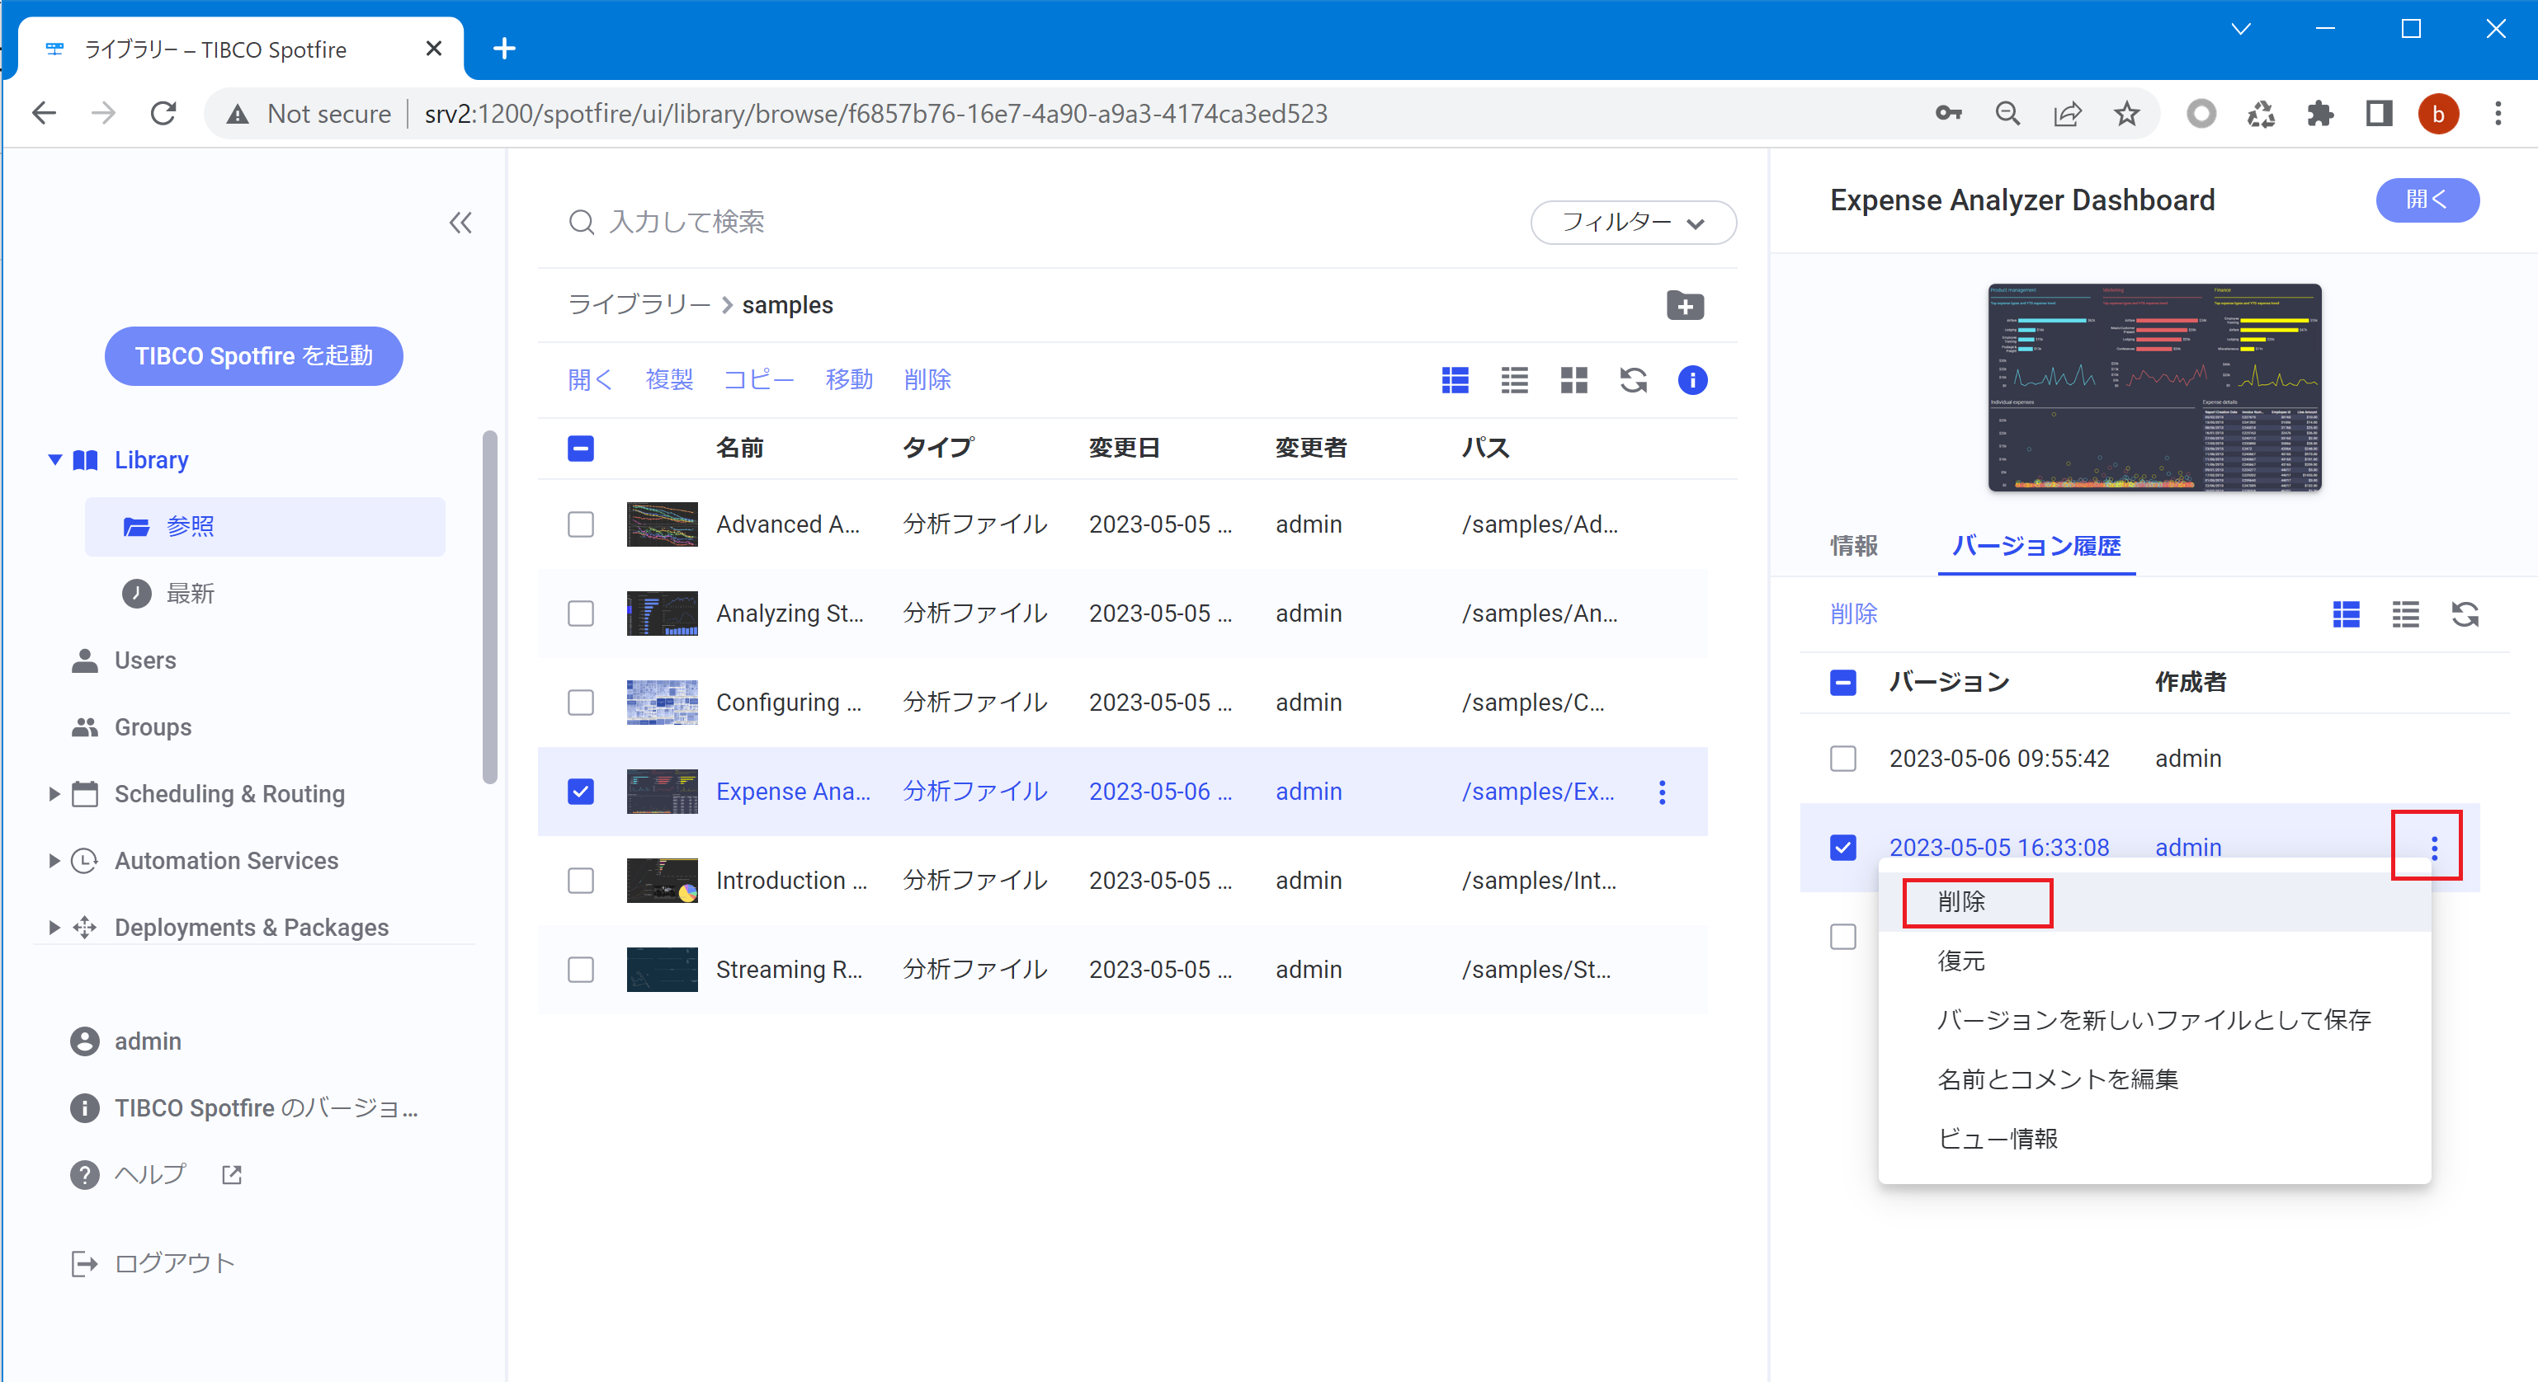Image resolution: width=2538 pixels, height=1382 pixels.
Task: Collapse the left sidebar with double-chevron icon
Action: tap(460, 223)
